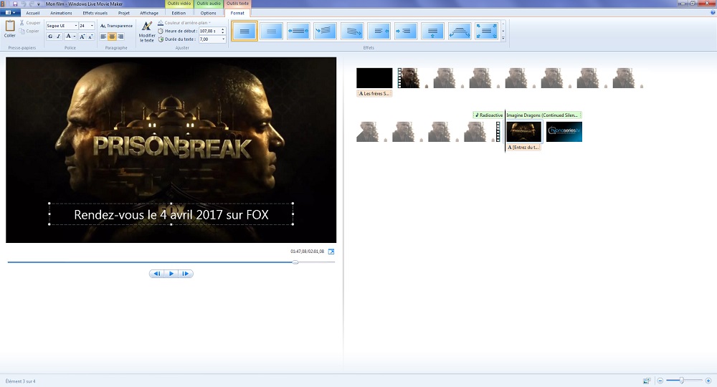Select the Prison Break logo clip thumbnail
The image size is (717, 387).
[x=523, y=132]
